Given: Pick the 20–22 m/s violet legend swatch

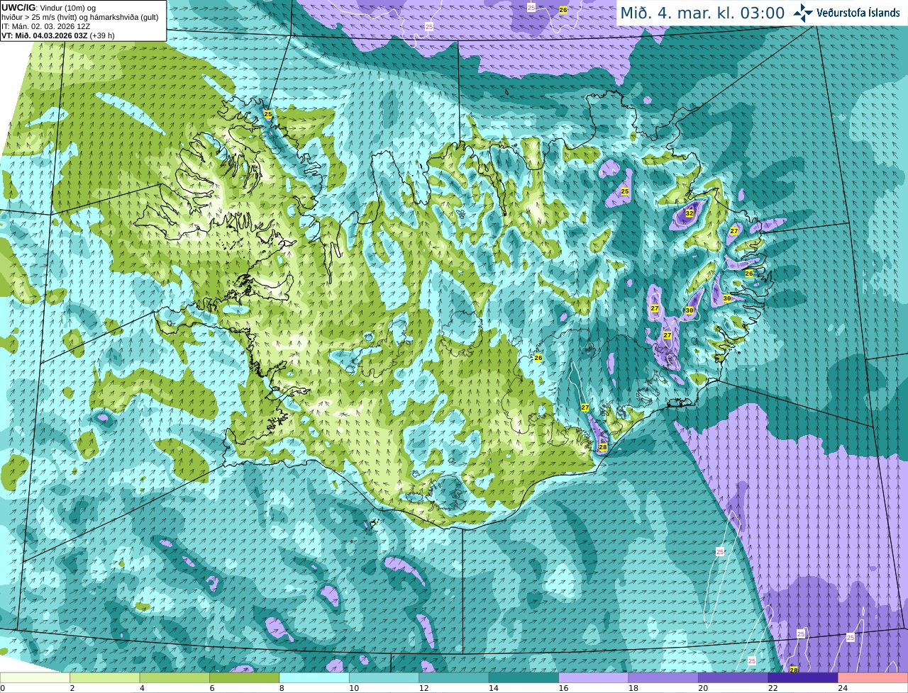Looking at the screenshot, I should click(x=733, y=678).
